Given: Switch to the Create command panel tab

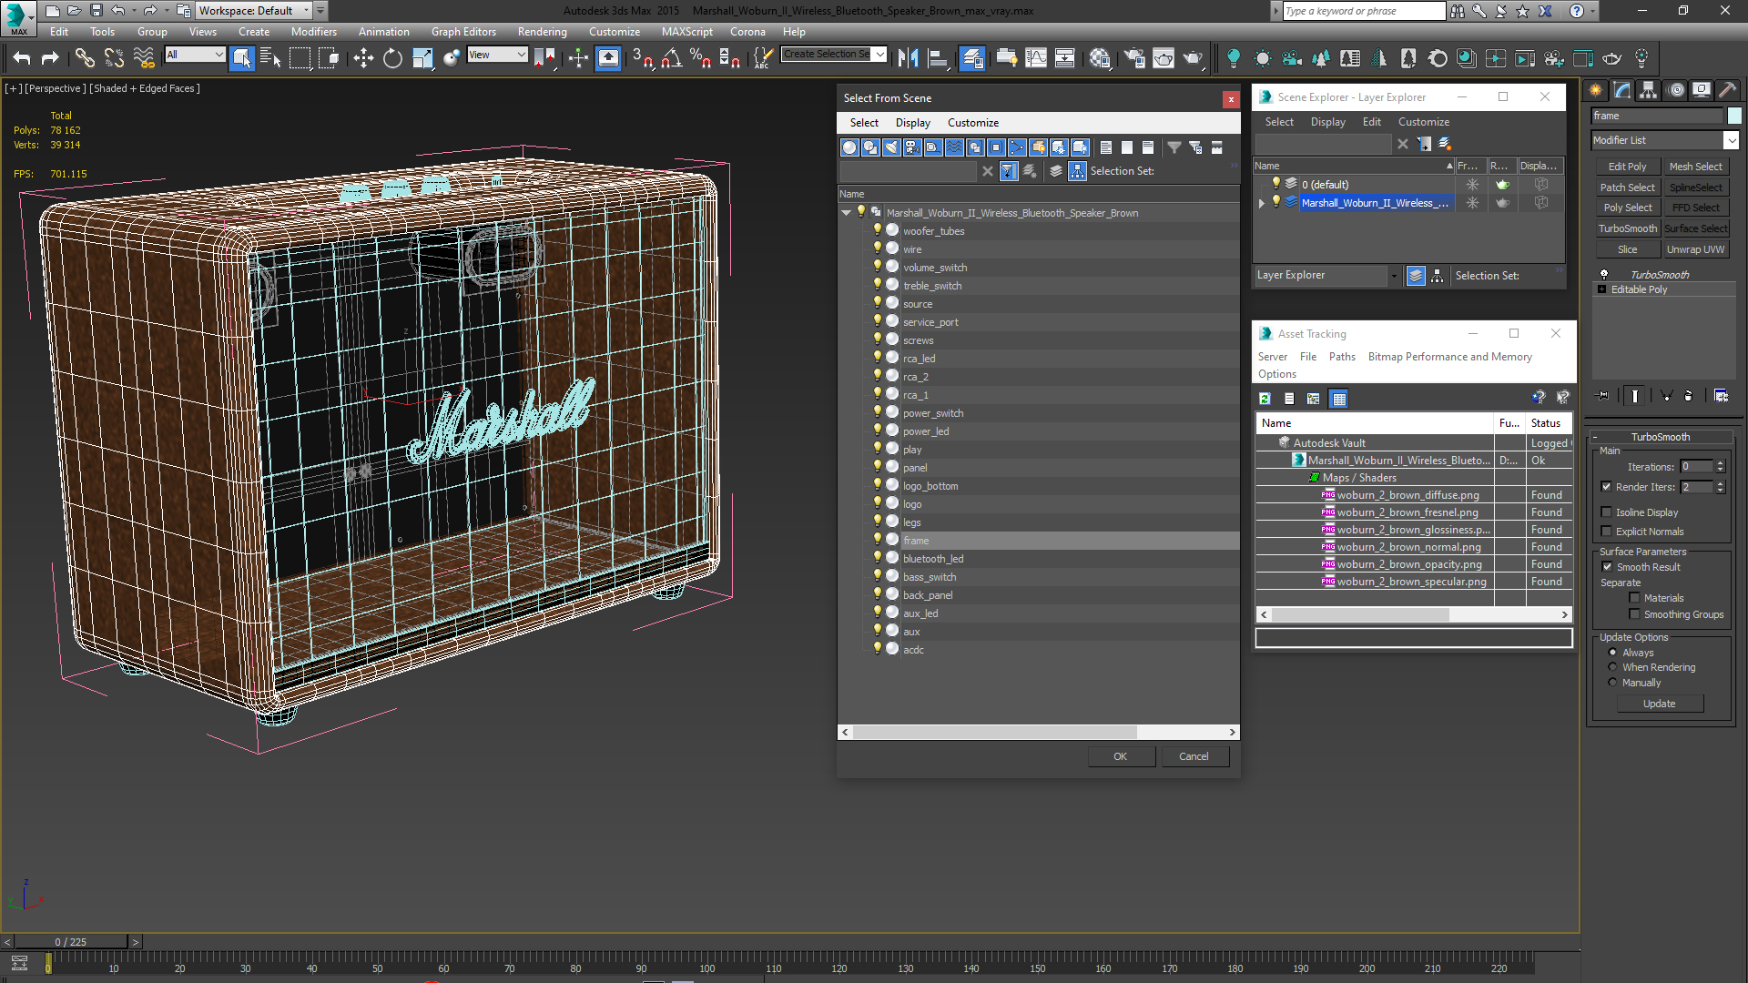Looking at the screenshot, I should [x=1595, y=90].
